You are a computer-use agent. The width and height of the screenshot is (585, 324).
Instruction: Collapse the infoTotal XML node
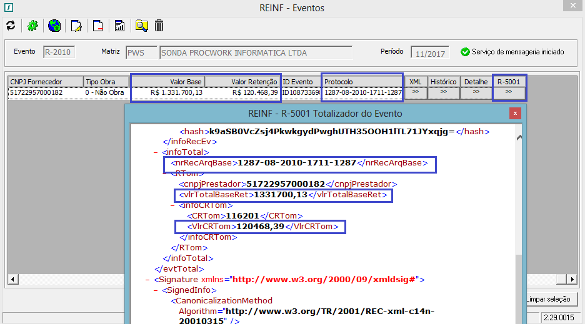point(156,151)
